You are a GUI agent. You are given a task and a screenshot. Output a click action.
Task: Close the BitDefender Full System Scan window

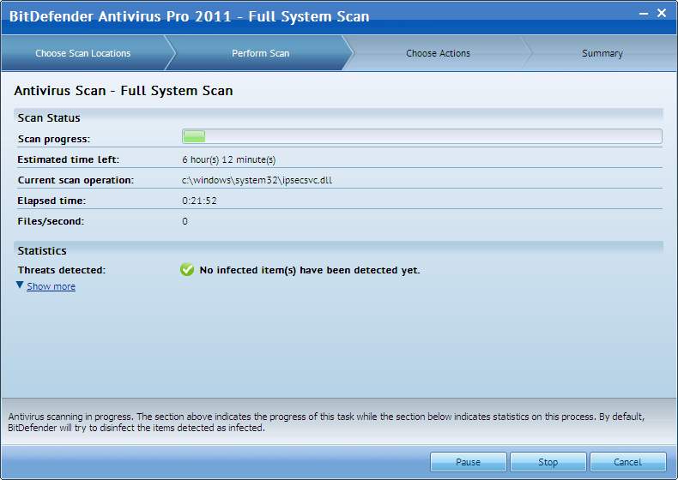(662, 14)
